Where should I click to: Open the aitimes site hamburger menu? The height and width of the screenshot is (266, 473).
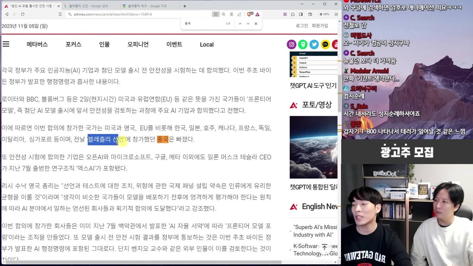(x=6, y=44)
